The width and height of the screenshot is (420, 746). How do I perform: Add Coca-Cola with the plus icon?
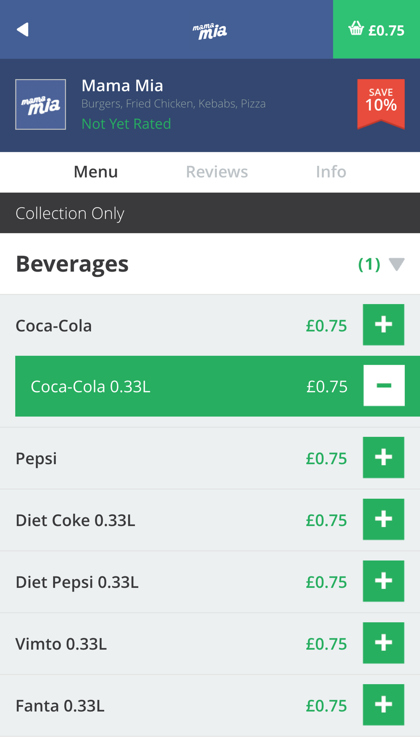click(x=383, y=325)
